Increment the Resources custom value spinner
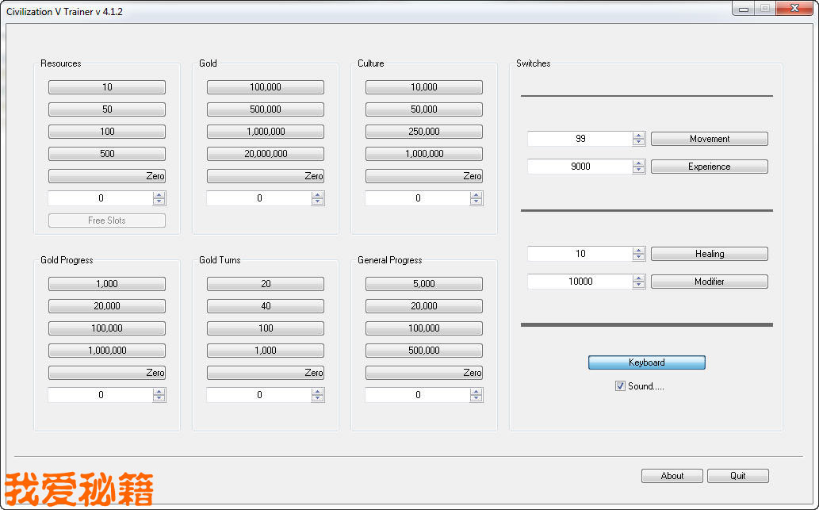 tap(159, 195)
